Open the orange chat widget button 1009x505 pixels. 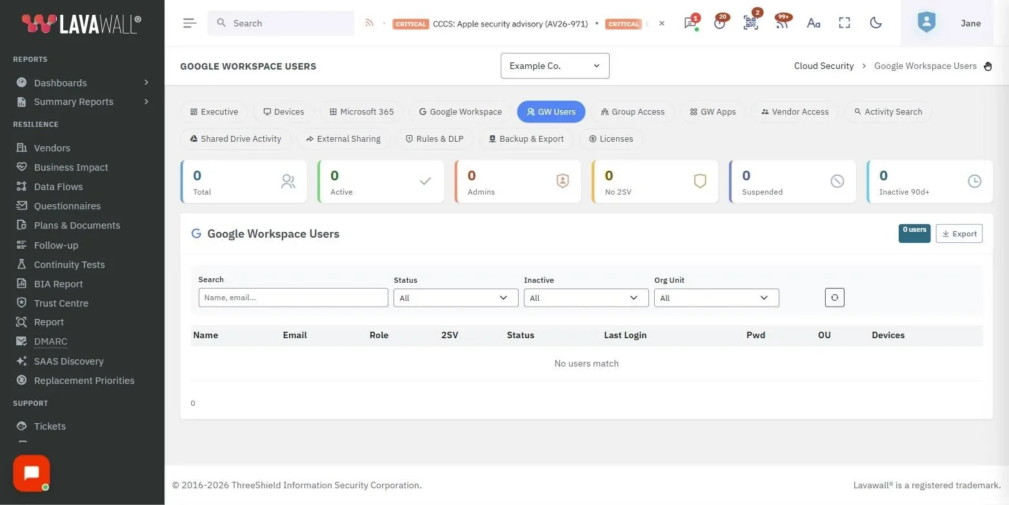[32, 473]
